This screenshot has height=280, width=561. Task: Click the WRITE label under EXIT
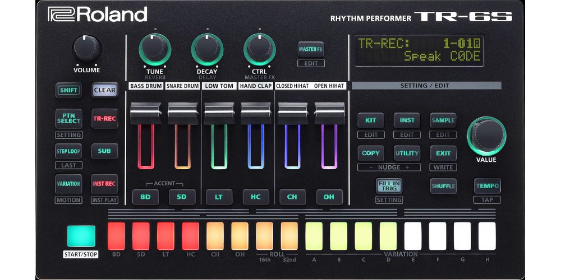pos(443,167)
